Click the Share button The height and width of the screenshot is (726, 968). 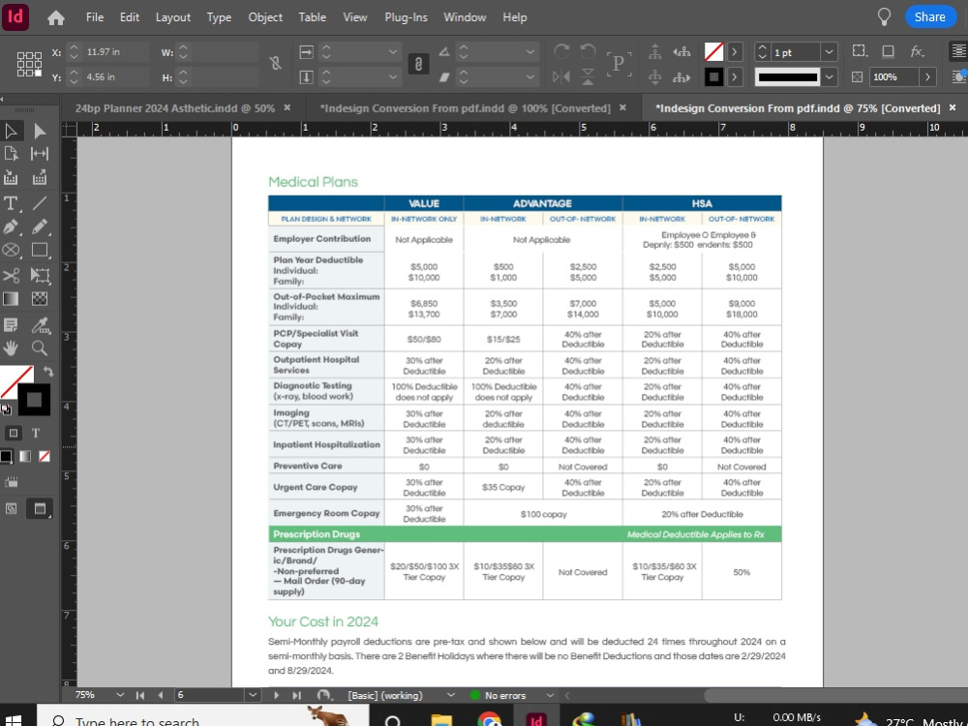coord(929,16)
